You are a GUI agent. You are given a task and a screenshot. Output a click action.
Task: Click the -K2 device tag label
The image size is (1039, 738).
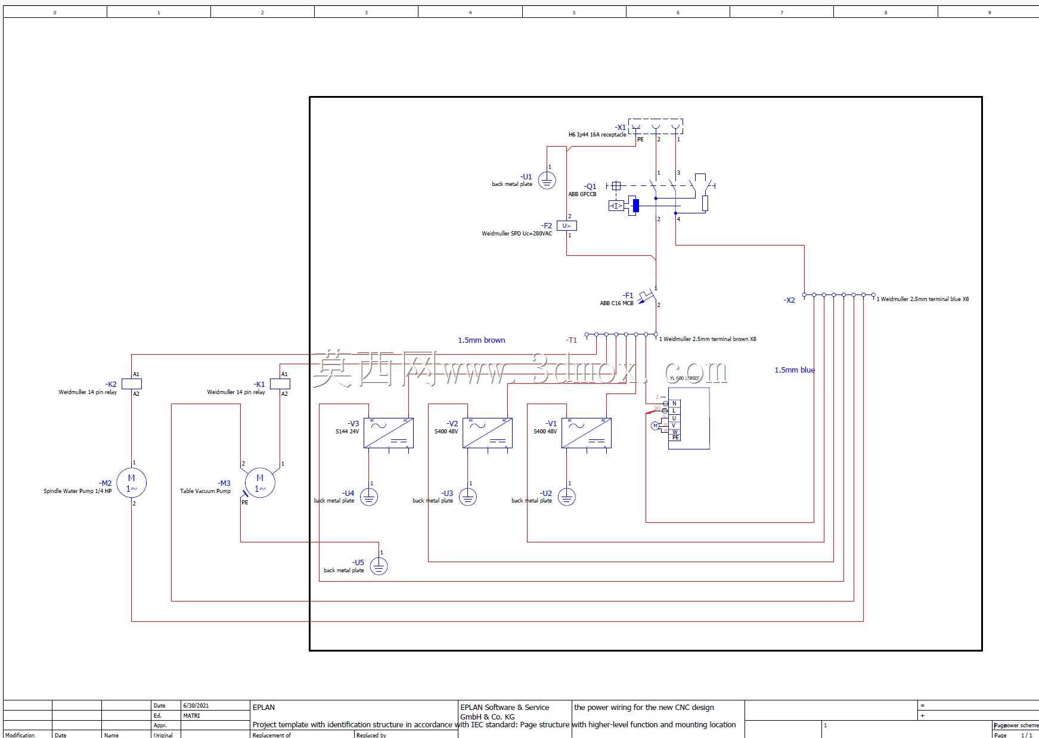[x=111, y=384]
